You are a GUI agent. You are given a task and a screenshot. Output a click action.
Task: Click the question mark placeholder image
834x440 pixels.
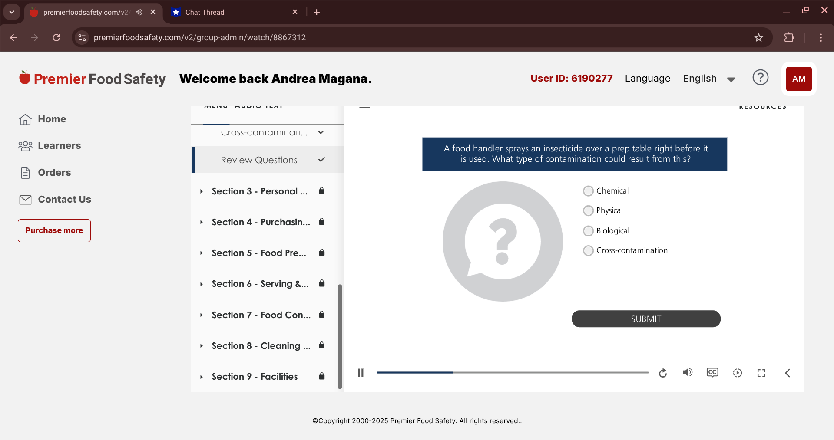[503, 241]
